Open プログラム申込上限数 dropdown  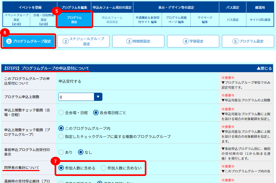80,97
